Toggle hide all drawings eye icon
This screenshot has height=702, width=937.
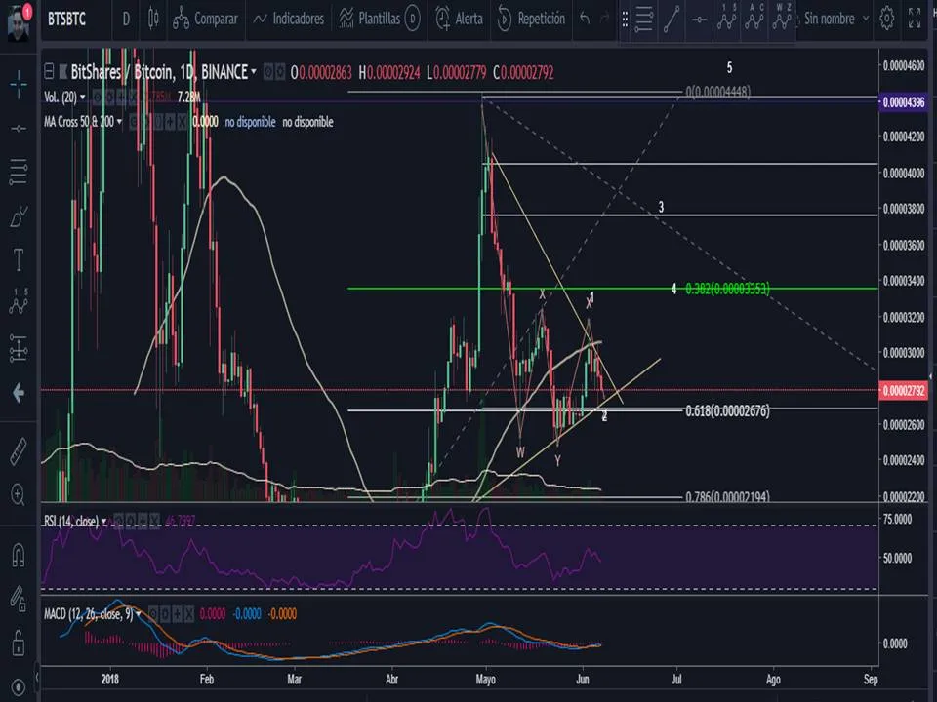[x=19, y=686]
